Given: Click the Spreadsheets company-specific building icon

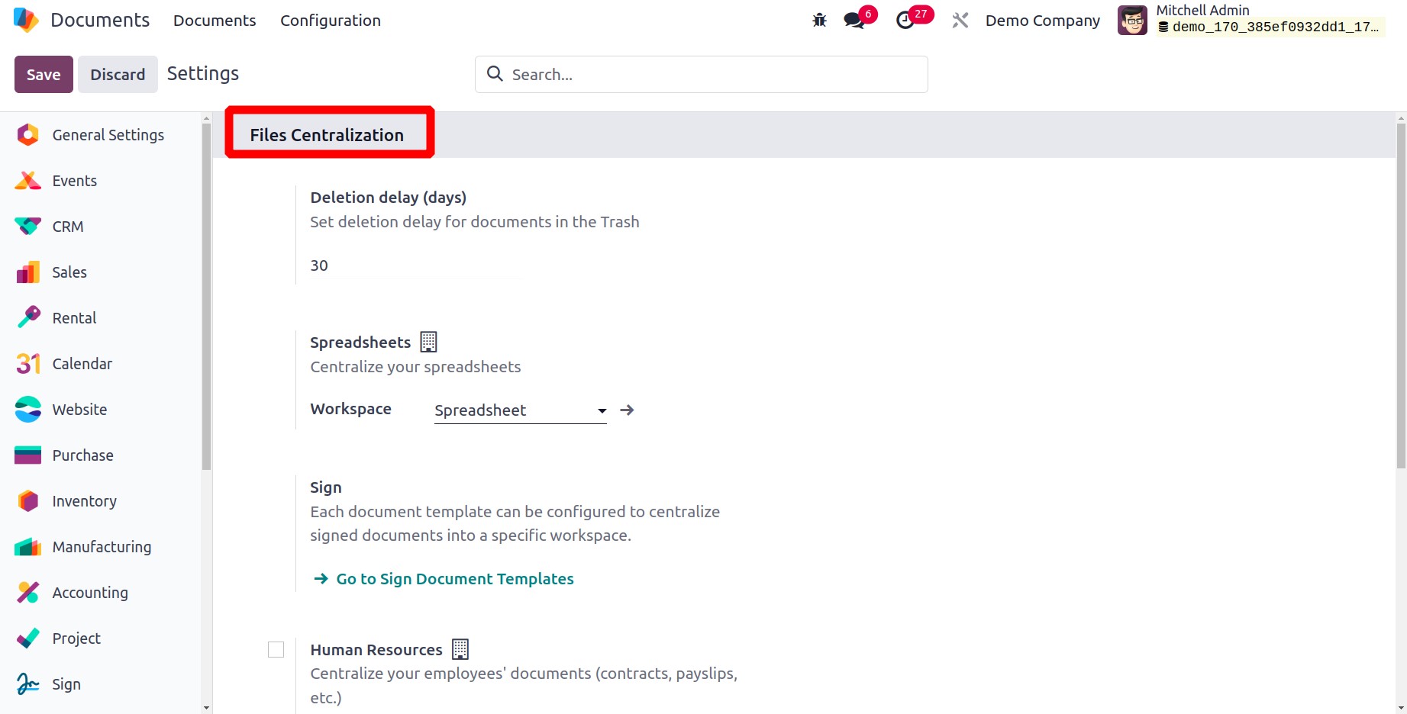Looking at the screenshot, I should (429, 342).
